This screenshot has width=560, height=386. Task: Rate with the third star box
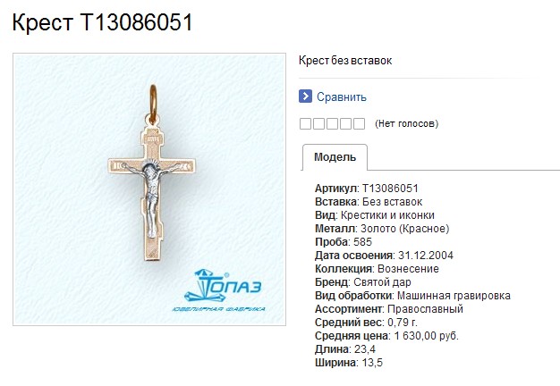click(x=332, y=124)
